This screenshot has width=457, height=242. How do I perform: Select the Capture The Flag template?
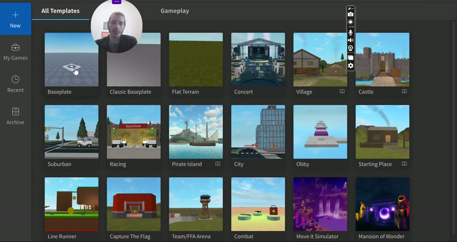[x=134, y=204]
